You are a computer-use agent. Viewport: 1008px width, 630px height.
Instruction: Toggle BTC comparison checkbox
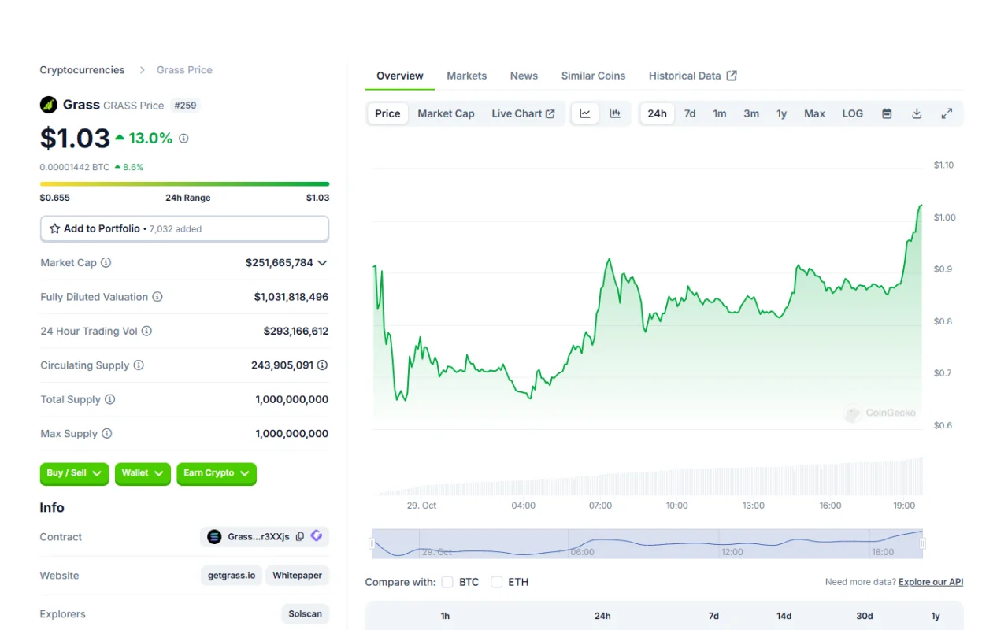click(447, 582)
